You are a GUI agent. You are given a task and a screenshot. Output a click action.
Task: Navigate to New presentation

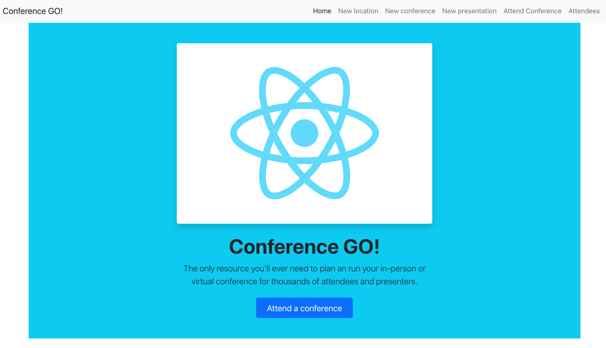(469, 11)
